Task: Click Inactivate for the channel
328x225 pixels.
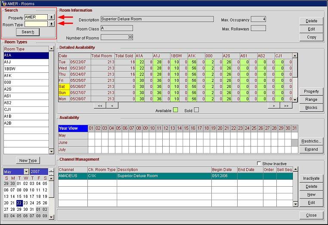Action: coord(311,178)
